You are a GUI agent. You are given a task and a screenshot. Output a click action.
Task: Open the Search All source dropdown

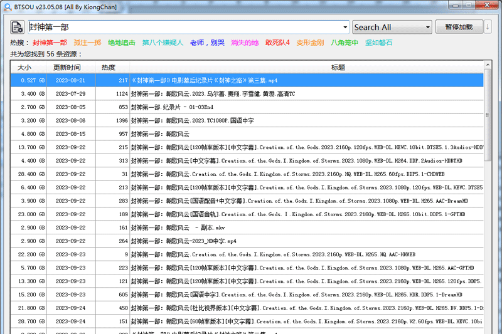coord(392,27)
